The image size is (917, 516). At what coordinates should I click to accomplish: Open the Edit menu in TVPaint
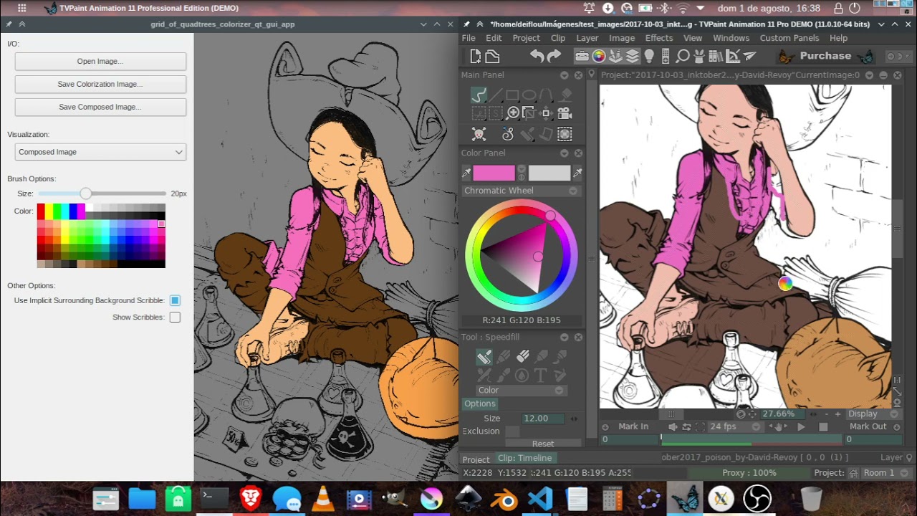[494, 38]
